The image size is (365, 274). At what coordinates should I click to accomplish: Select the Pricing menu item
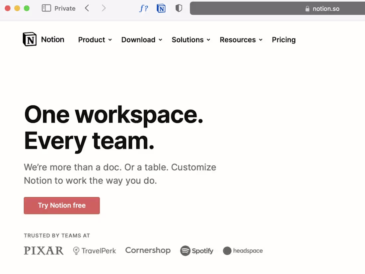tap(284, 40)
